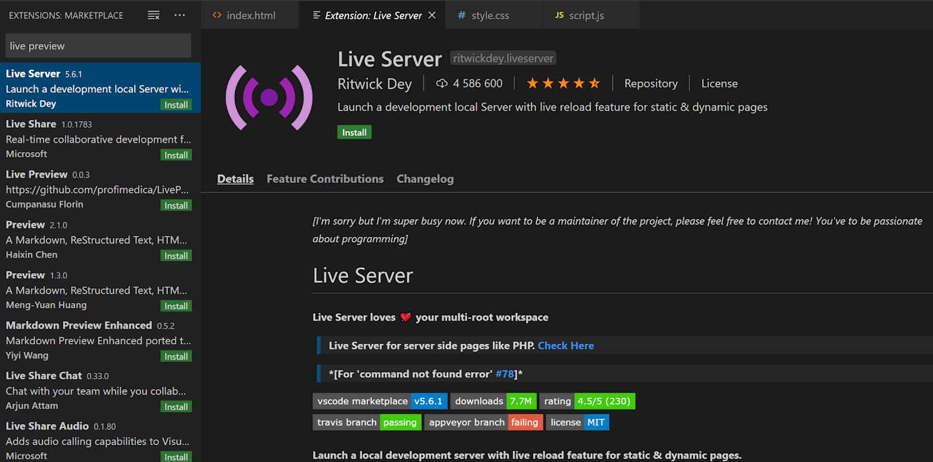
Task: Install Live Share Audio extension
Action: [x=176, y=457]
